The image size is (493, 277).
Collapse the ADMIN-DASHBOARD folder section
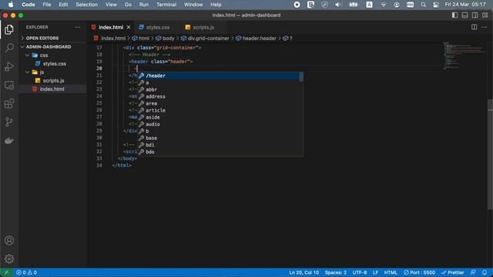coord(49,47)
